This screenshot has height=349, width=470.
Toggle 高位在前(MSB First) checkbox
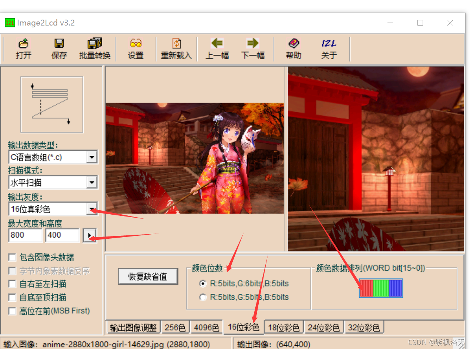(x=13, y=311)
